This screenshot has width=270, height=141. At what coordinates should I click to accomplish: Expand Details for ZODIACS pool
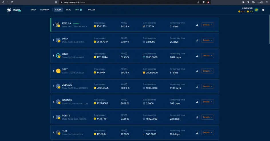(207, 86)
